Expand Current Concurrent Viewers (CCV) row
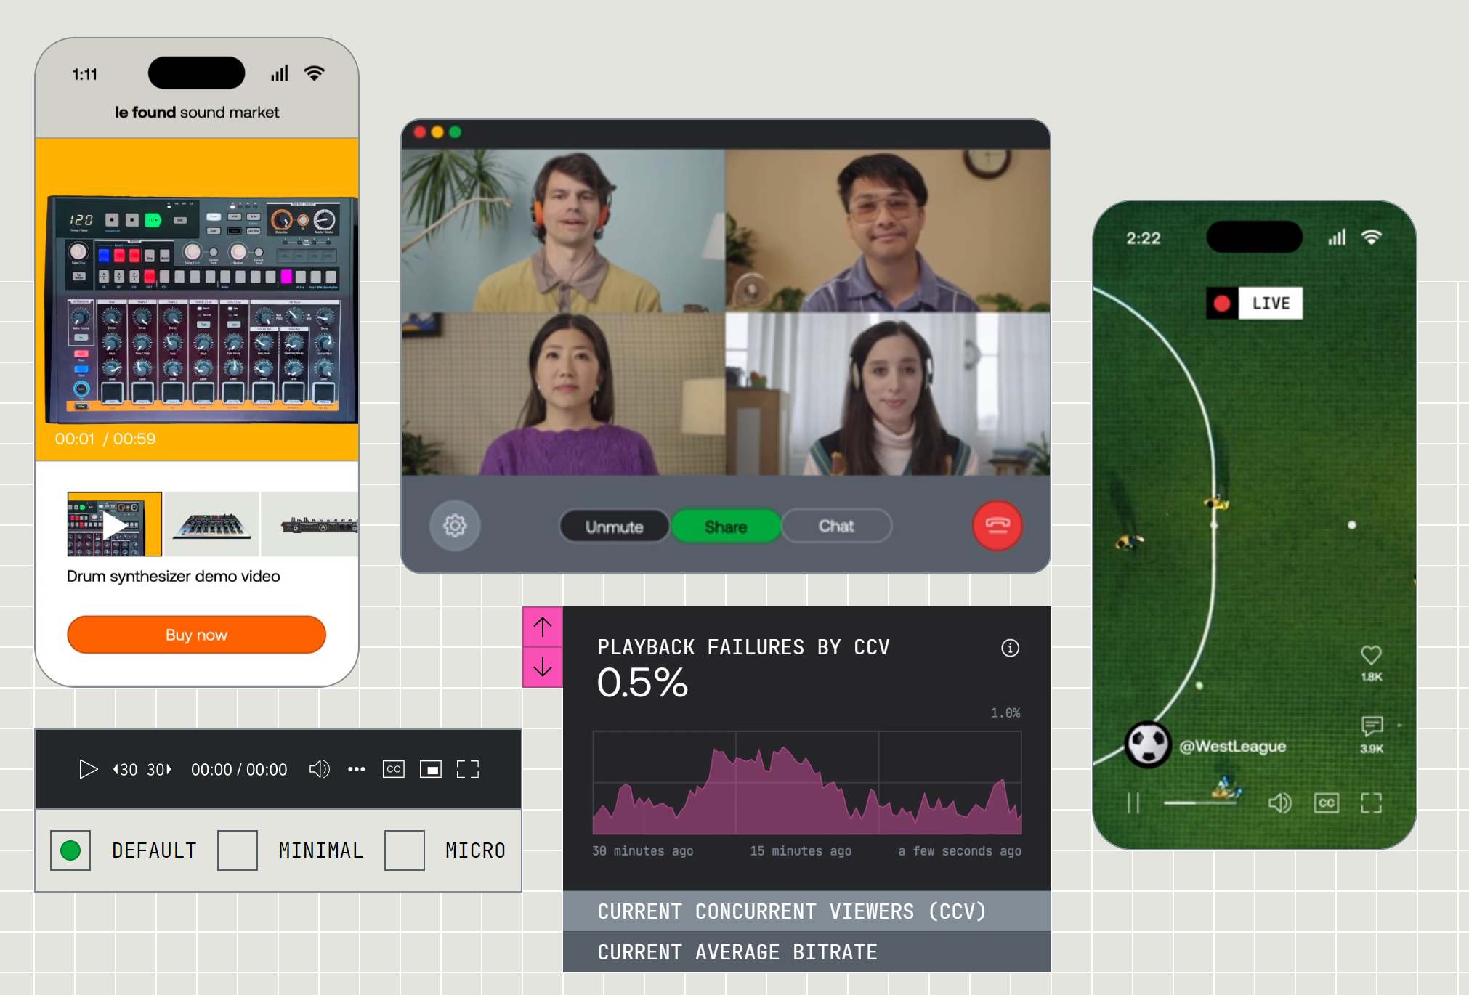Screen dimensions: 1469x995 [x=806, y=911]
